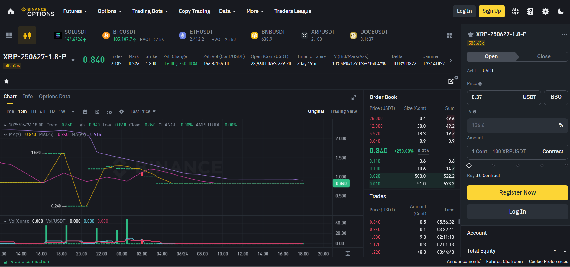Select the SOLUSDT ticker
Viewport: 570px width, 267px height.
(71, 35)
